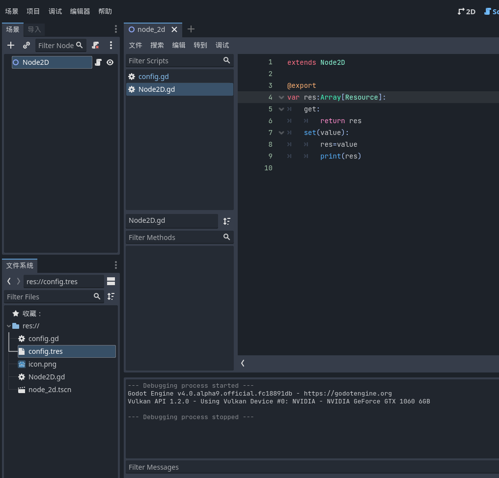Open script editor 转到 menu
The width and height of the screenshot is (499, 478).
point(200,45)
